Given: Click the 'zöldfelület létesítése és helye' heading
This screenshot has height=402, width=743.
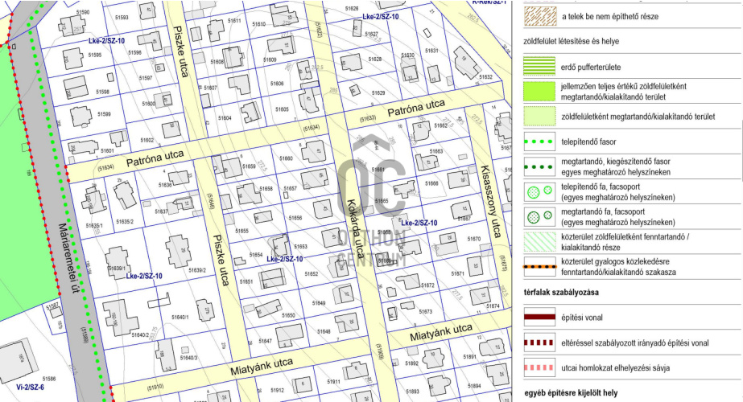Looking at the screenshot, I should (576, 40).
